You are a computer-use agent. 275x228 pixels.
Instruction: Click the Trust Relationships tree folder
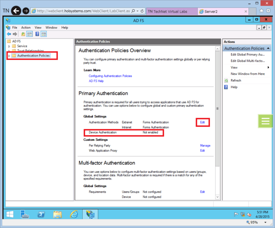[x=30, y=51]
